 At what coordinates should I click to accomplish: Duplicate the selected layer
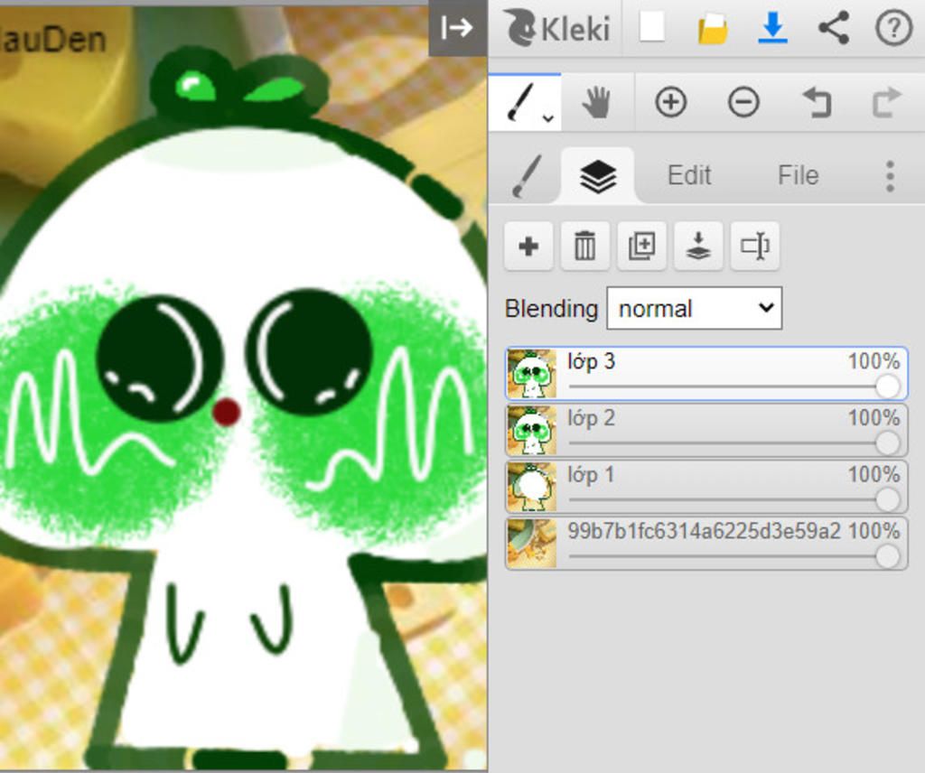(x=641, y=246)
